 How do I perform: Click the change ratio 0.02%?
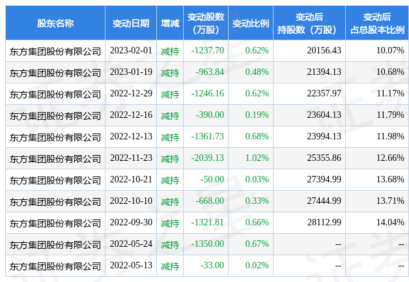(x=257, y=265)
